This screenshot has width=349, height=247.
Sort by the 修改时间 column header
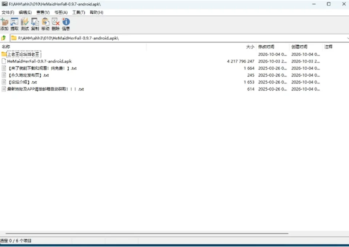click(x=266, y=47)
